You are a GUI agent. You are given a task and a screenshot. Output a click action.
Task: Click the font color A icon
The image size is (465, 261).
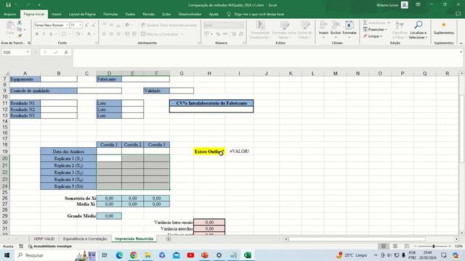89,34
